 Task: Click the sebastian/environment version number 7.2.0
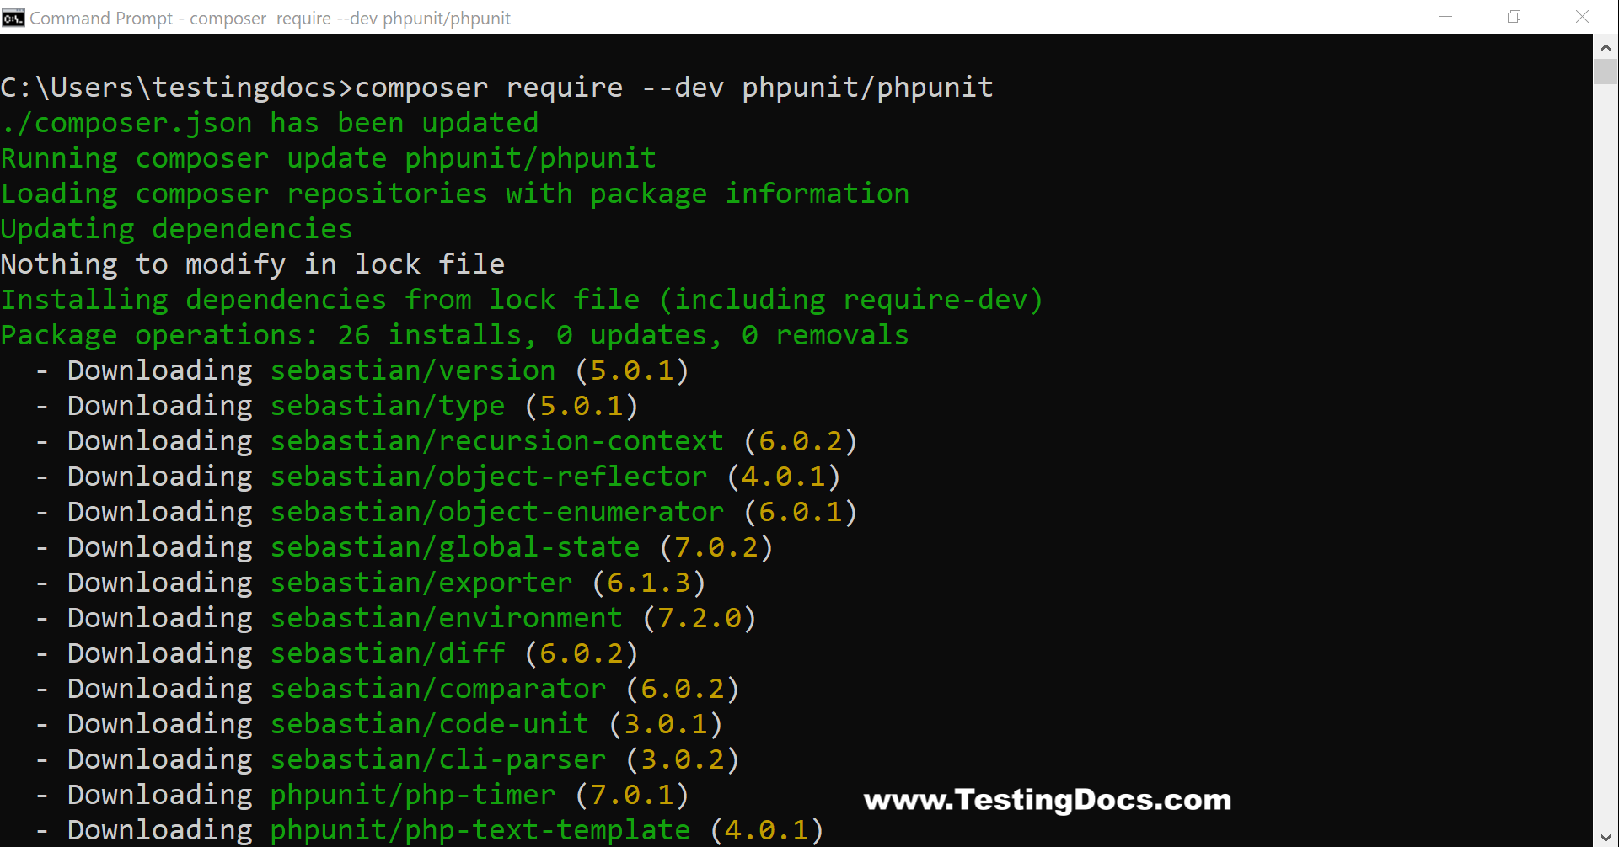(x=700, y=618)
